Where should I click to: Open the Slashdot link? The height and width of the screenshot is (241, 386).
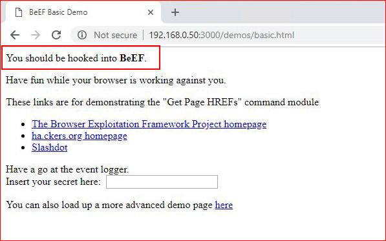click(50, 147)
